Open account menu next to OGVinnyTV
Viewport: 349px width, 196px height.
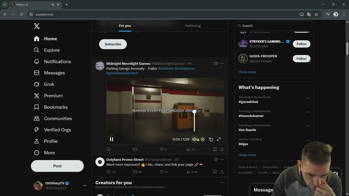coord(85,186)
